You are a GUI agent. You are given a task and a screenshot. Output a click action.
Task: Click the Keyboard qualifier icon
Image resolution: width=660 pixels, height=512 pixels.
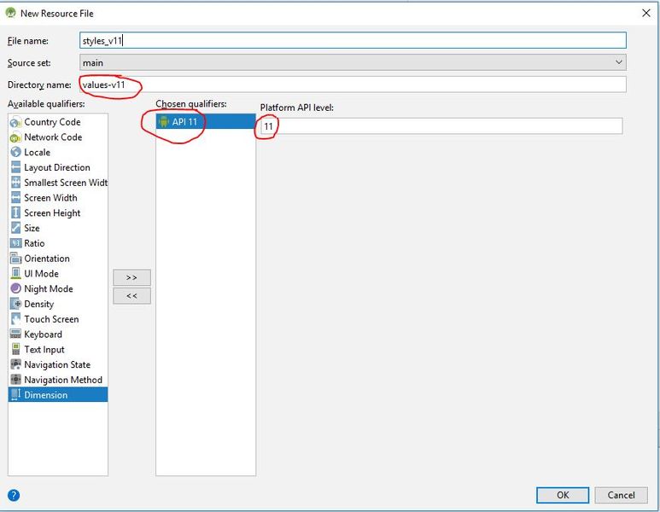15,334
